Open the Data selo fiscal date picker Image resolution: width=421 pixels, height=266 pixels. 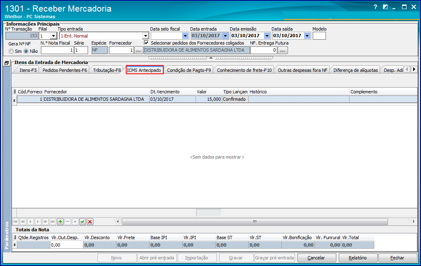pyautogui.click(x=185, y=36)
